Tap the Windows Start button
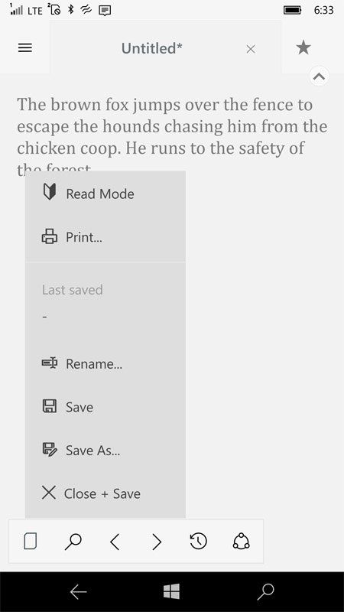 click(171, 591)
